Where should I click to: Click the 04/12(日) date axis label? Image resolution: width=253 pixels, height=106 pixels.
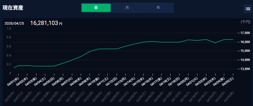[x=112, y=81]
